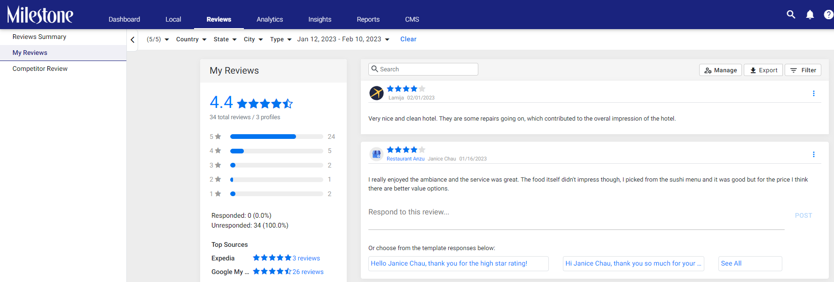Select My Reviews in the sidebar
This screenshot has height=282, width=834.
[63, 53]
